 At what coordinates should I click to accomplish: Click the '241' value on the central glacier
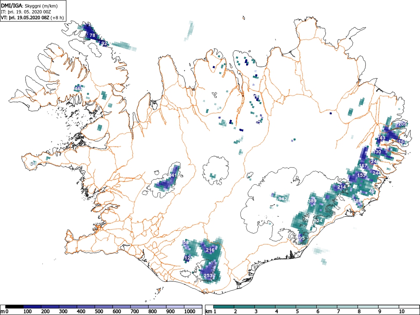(173, 176)
